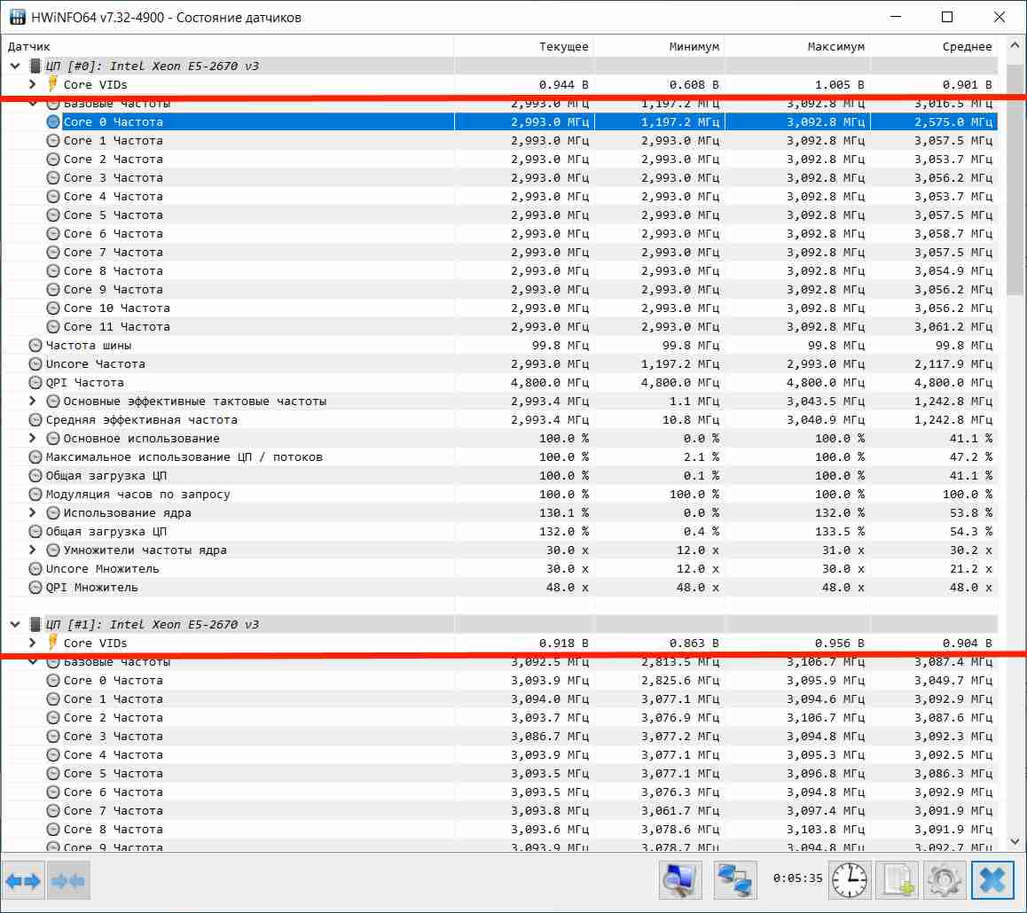Click clock icon beside Частота шины

point(35,346)
